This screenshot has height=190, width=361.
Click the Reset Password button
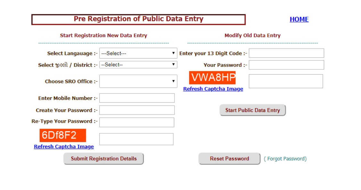pyautogui.click(x=229, y=158)
